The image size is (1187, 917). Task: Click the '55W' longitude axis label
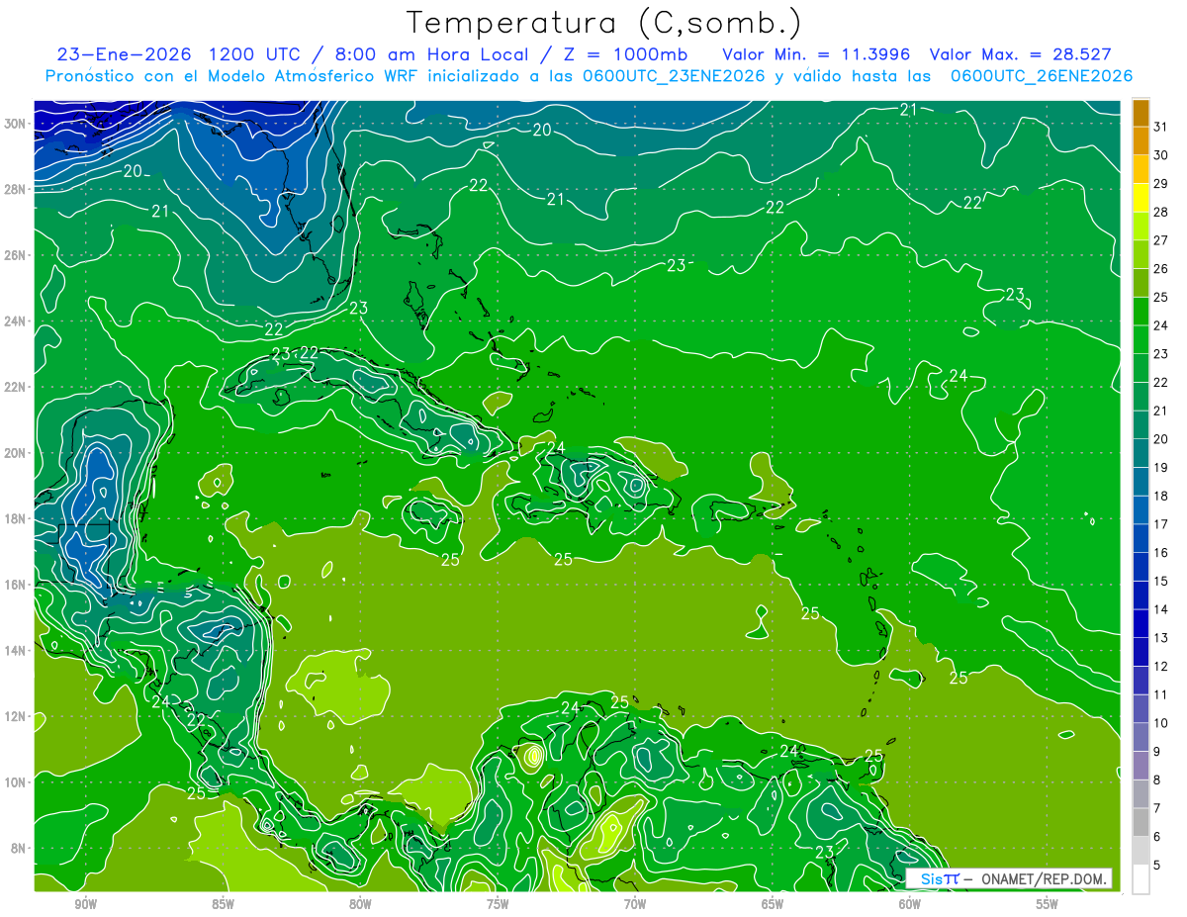[1048, 904]
